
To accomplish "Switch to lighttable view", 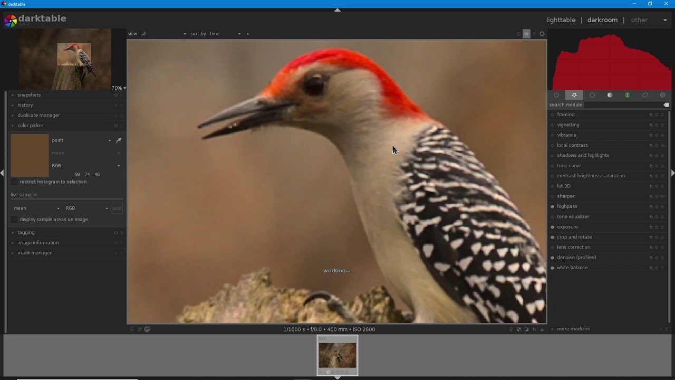I will tap(561, 20).
